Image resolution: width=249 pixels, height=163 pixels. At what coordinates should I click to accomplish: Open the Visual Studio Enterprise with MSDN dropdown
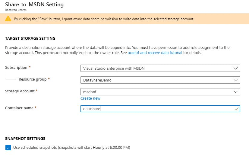[x=160, y=69]
